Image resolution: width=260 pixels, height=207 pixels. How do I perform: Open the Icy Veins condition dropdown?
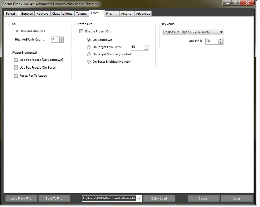pos(193,32)
